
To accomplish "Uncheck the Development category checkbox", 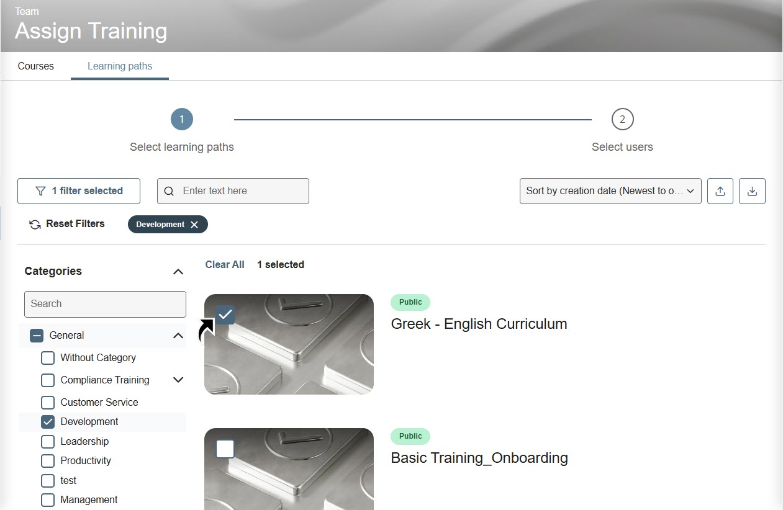I will coord(48,422).
